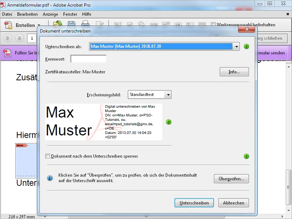292x219 pixels.
Task: Open the Fenster menu
Action: coord(70,14)
